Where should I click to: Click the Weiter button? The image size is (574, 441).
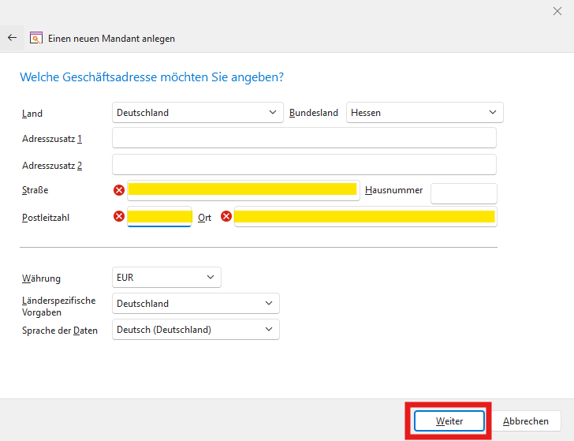pos(449,421)
